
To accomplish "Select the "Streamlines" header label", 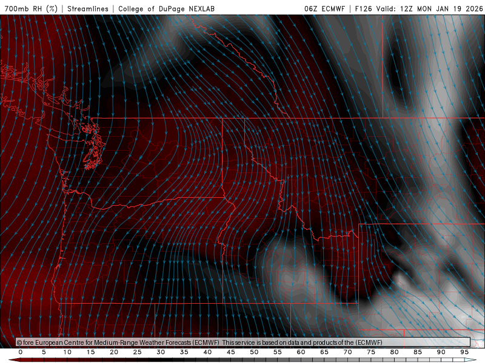I will pyautogui.click(x=88, y=9).
